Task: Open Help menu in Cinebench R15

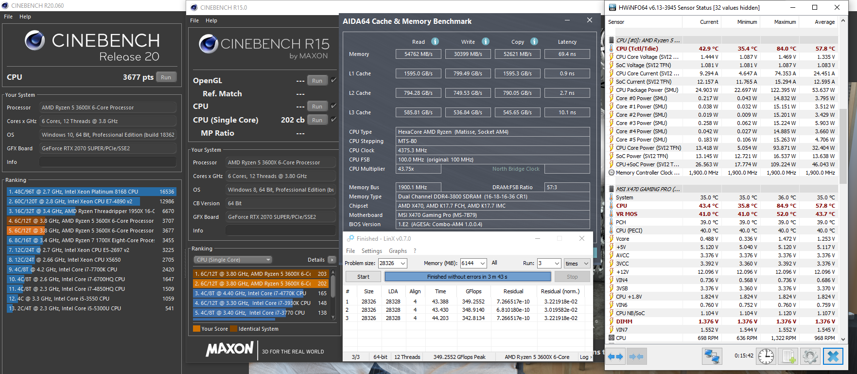Action: [211, 20]
